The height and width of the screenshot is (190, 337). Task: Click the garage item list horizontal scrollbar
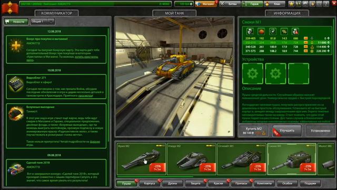tap(155, 177)
